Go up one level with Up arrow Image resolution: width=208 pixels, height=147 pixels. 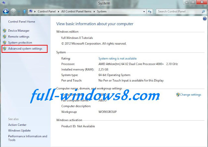tap(25, 12)
